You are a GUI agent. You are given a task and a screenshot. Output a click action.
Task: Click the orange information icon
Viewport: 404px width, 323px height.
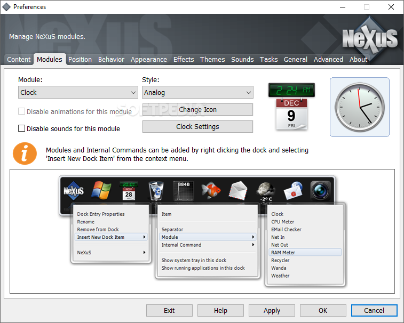(x=25, y=154)
